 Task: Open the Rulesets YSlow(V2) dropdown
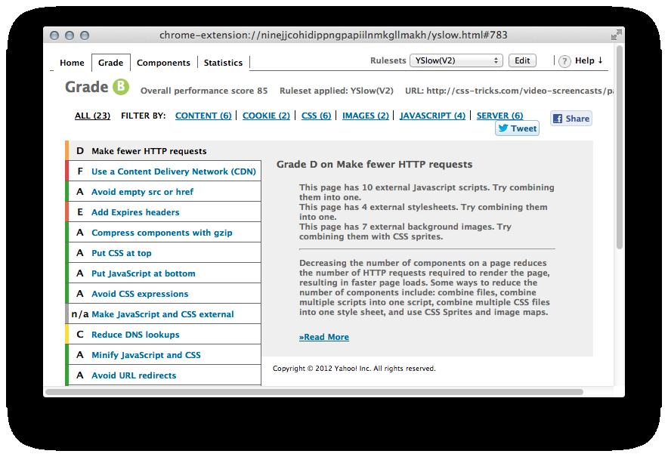[x=456, y=60]
